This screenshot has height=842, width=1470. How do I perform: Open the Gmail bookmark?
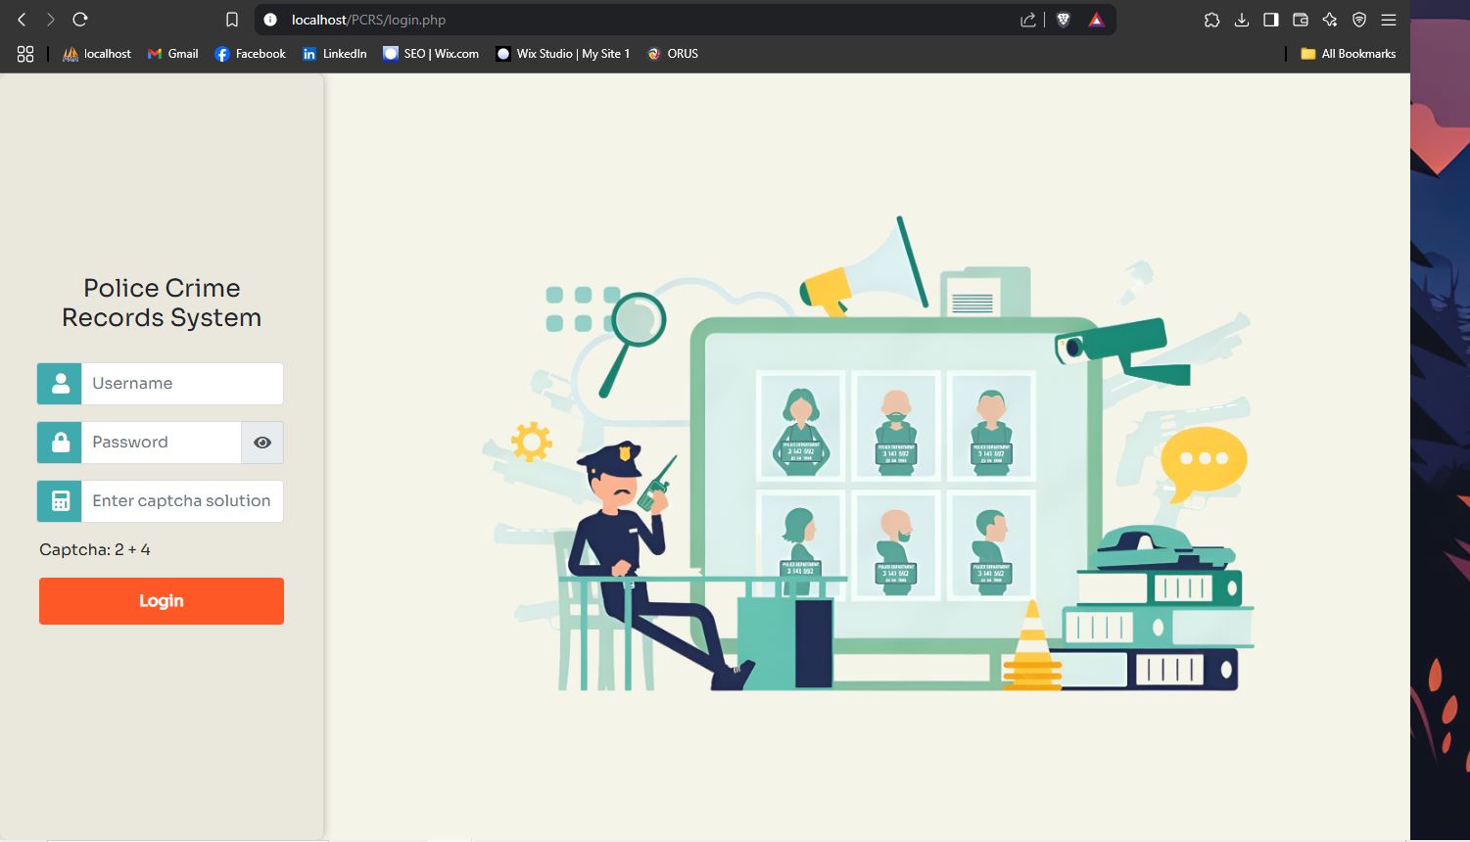pyautogui.click(x=172, y=54)
